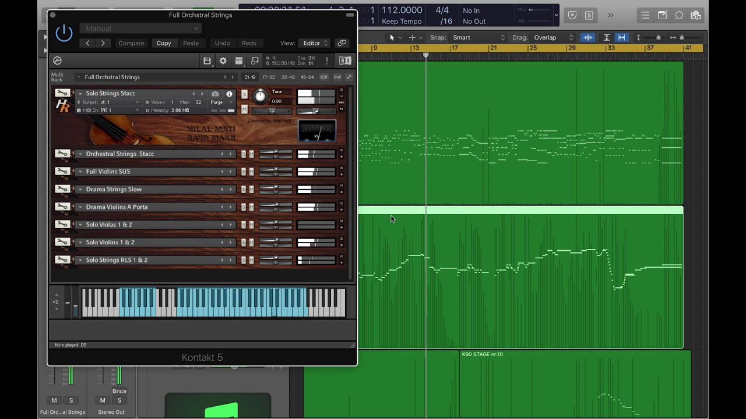
Task: Toggle the aux sends button
Action: point(337,77)
